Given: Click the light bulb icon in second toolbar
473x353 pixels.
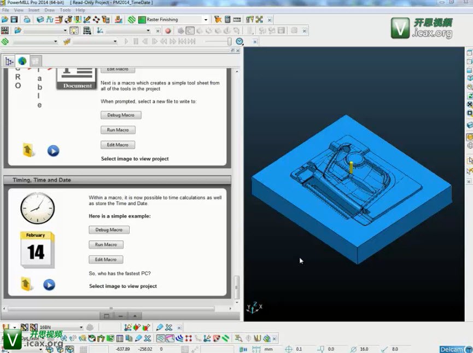Looking at the screenshot, I should tap(75, 31).
